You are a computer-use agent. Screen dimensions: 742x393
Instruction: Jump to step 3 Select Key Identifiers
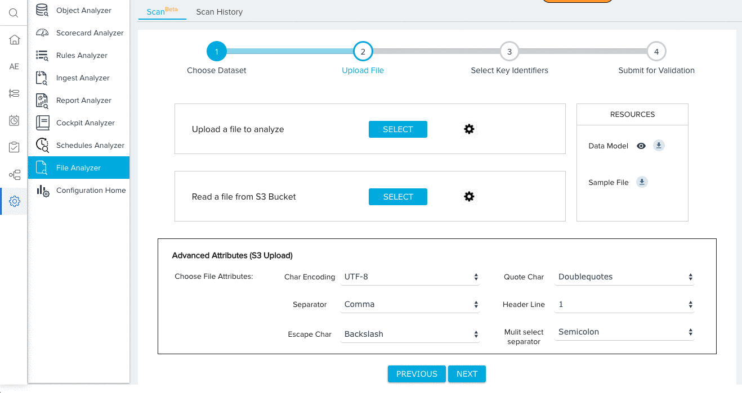[x=509, y=51]
